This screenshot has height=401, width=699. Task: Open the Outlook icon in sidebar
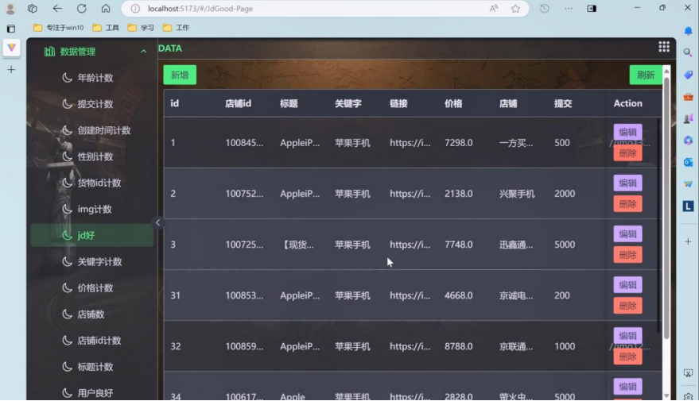[x=688, y=162]
